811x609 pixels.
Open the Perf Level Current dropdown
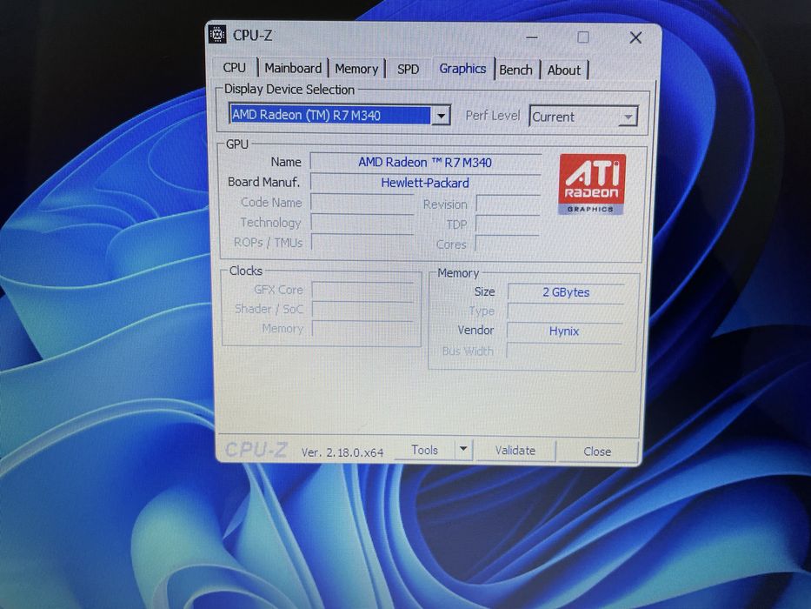(x=583, y=117)
